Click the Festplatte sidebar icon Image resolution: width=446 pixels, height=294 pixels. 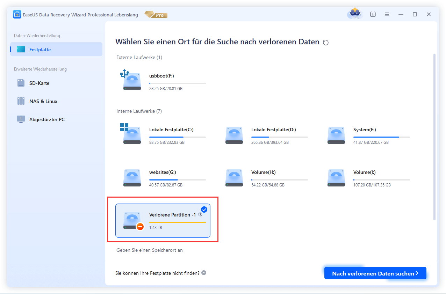click(21, 50)
